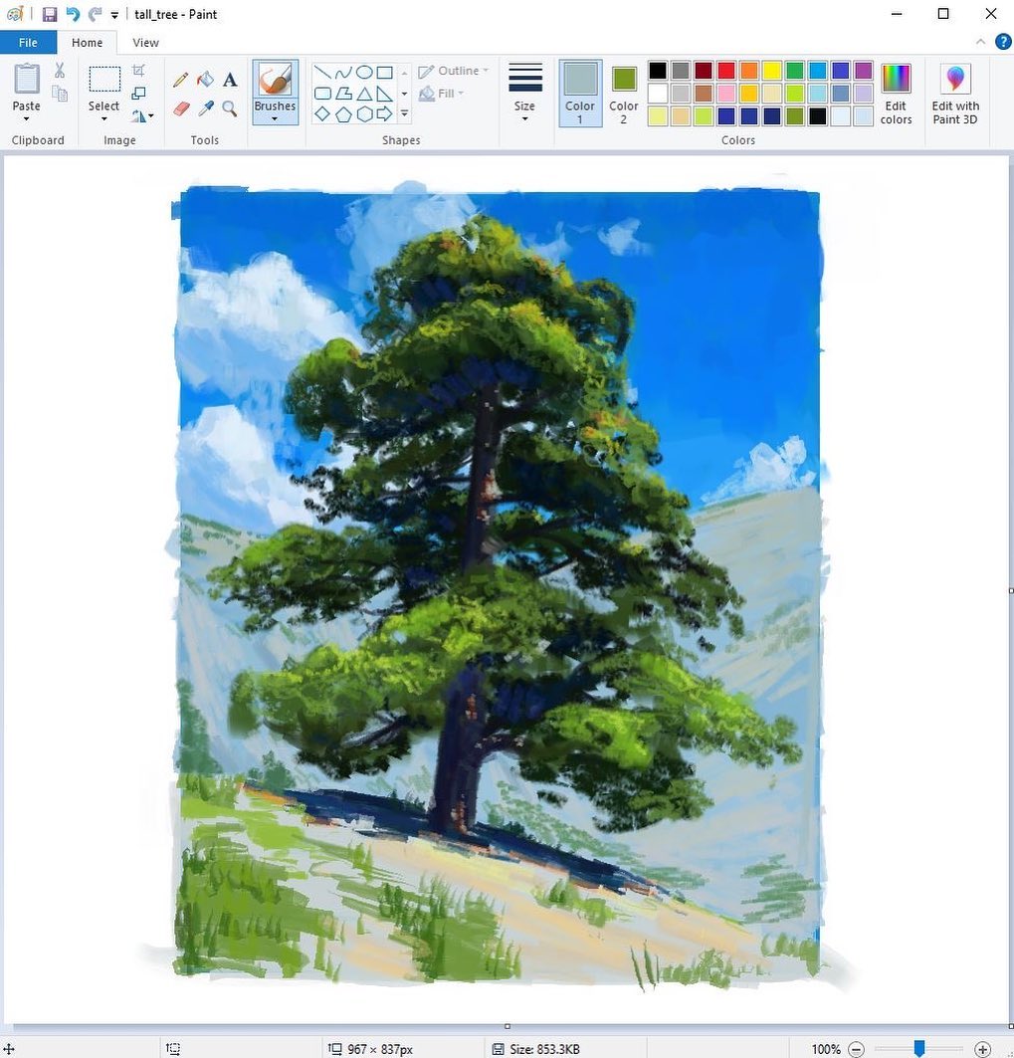The width and height of the screenshot is (1014, 1058).
Task: Select the Color picker eyedropper tool
Action: click(206, 108)
